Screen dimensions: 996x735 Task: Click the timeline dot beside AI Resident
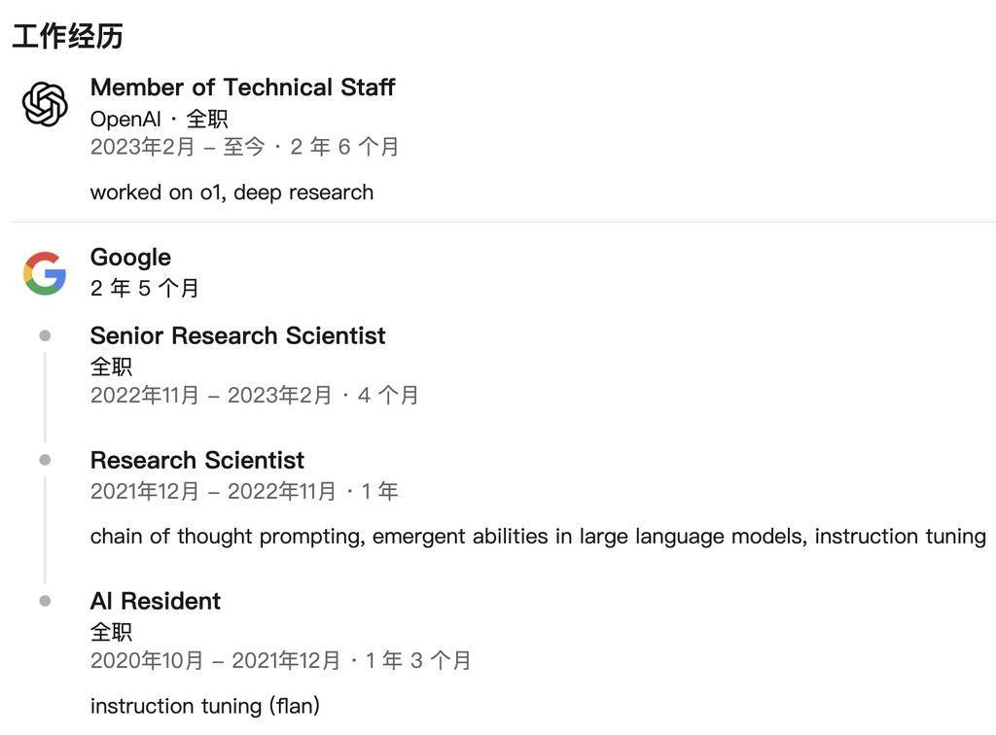tap(45, 601)
